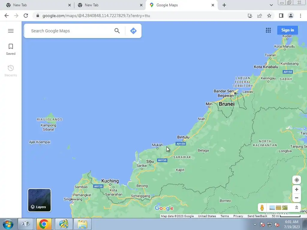
Task: Click the Mukah town label
Action: 157,145
